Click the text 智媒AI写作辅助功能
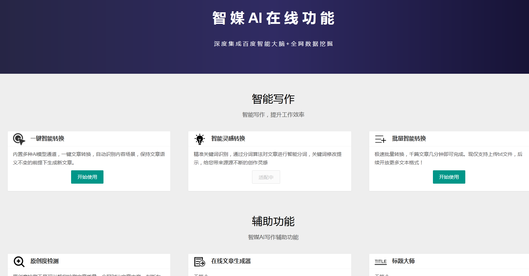 [273, 237]
